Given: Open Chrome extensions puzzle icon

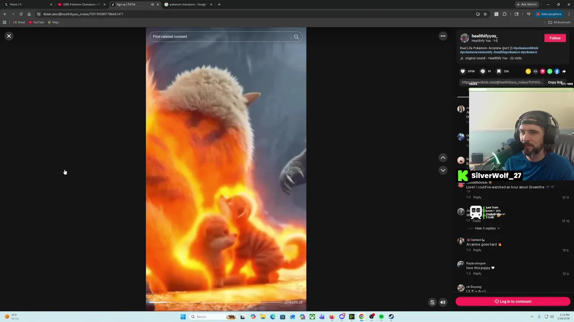Looking at the screenshot, I should (x=504, y=14).
